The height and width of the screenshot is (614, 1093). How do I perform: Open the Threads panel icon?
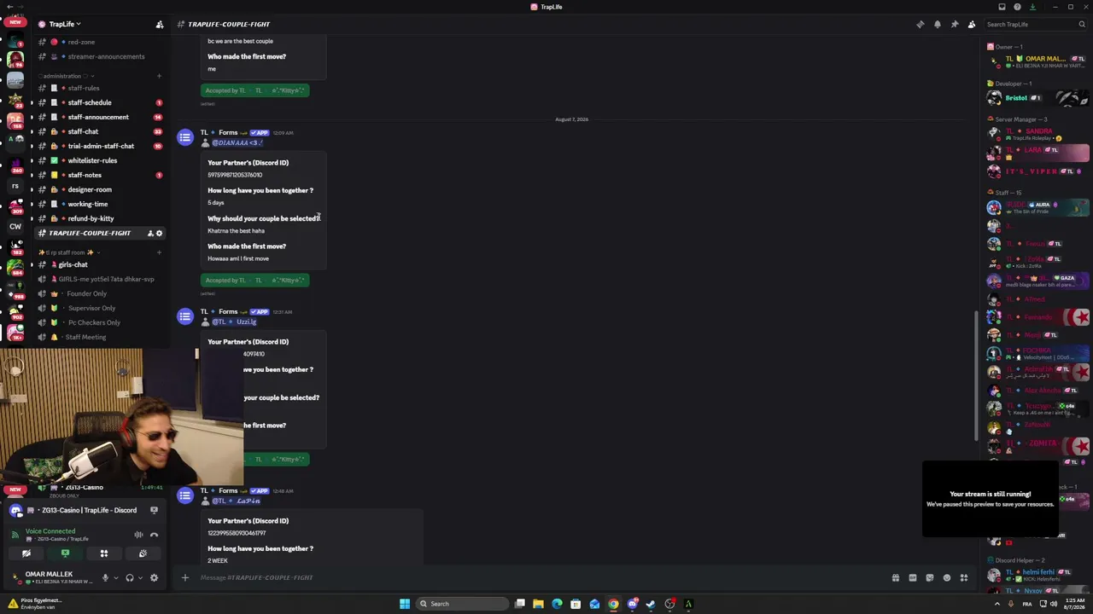pos(920,24)
